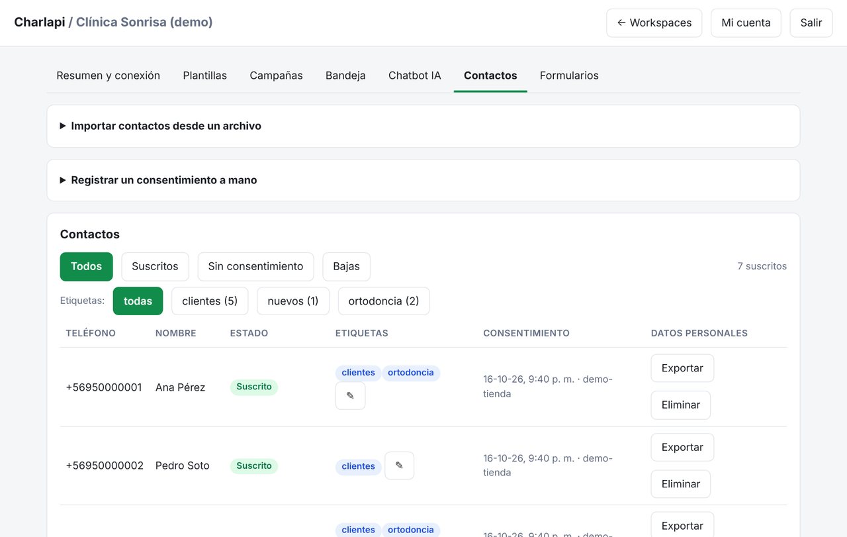
Task: Open the Bandeja tab
Action: pyautogui.click(x=345, y=75)
